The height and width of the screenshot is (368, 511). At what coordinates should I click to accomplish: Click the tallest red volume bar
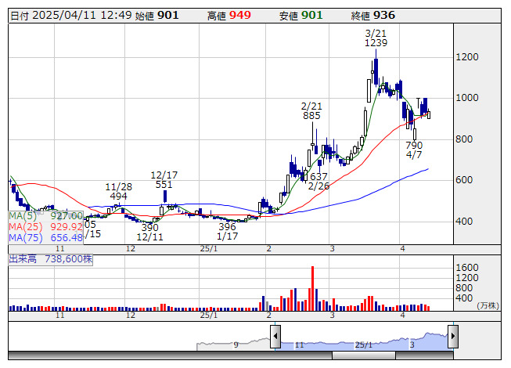[312, 288]
